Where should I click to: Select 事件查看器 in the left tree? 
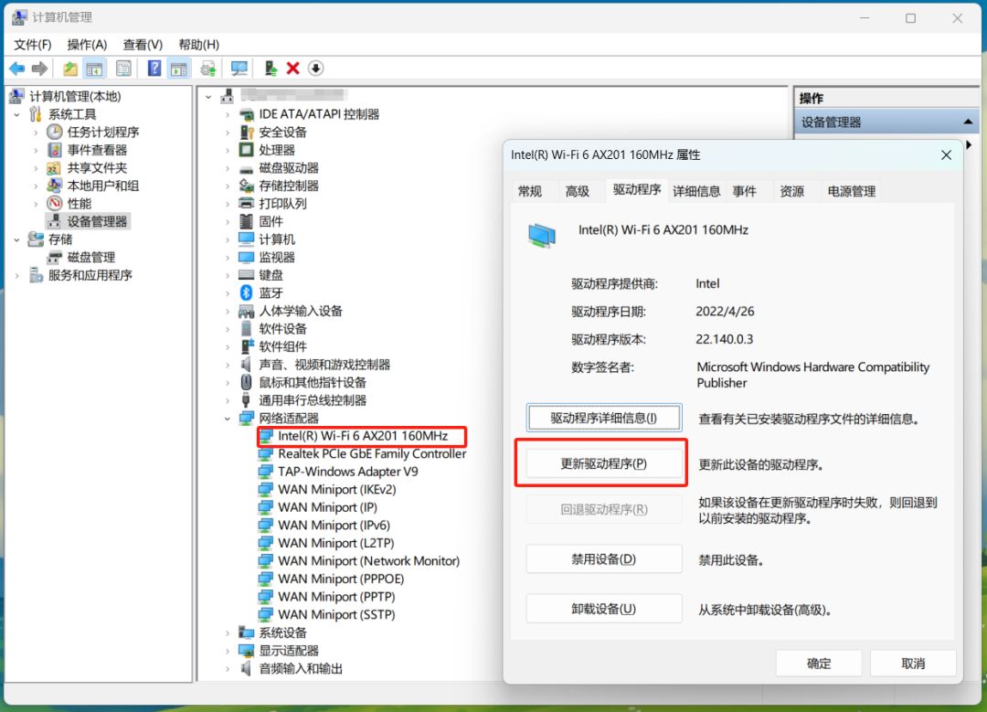pos(97,150)
